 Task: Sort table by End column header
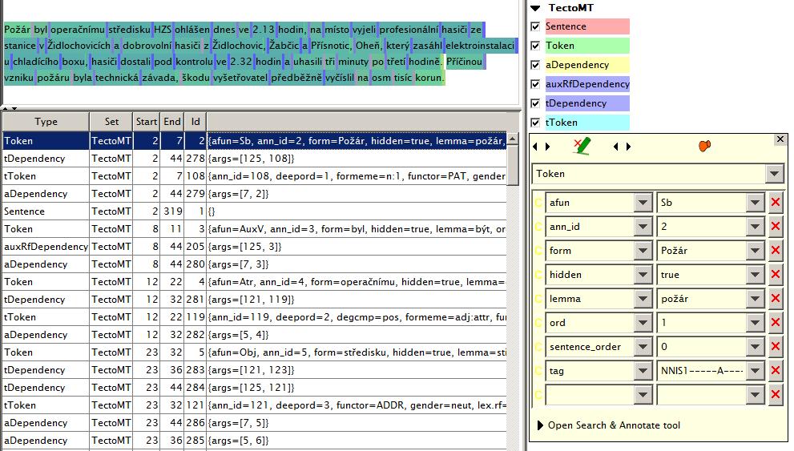coord(172,122)
